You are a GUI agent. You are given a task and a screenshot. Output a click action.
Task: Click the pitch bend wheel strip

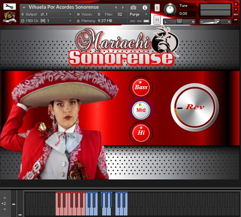[x=14, y=203]
